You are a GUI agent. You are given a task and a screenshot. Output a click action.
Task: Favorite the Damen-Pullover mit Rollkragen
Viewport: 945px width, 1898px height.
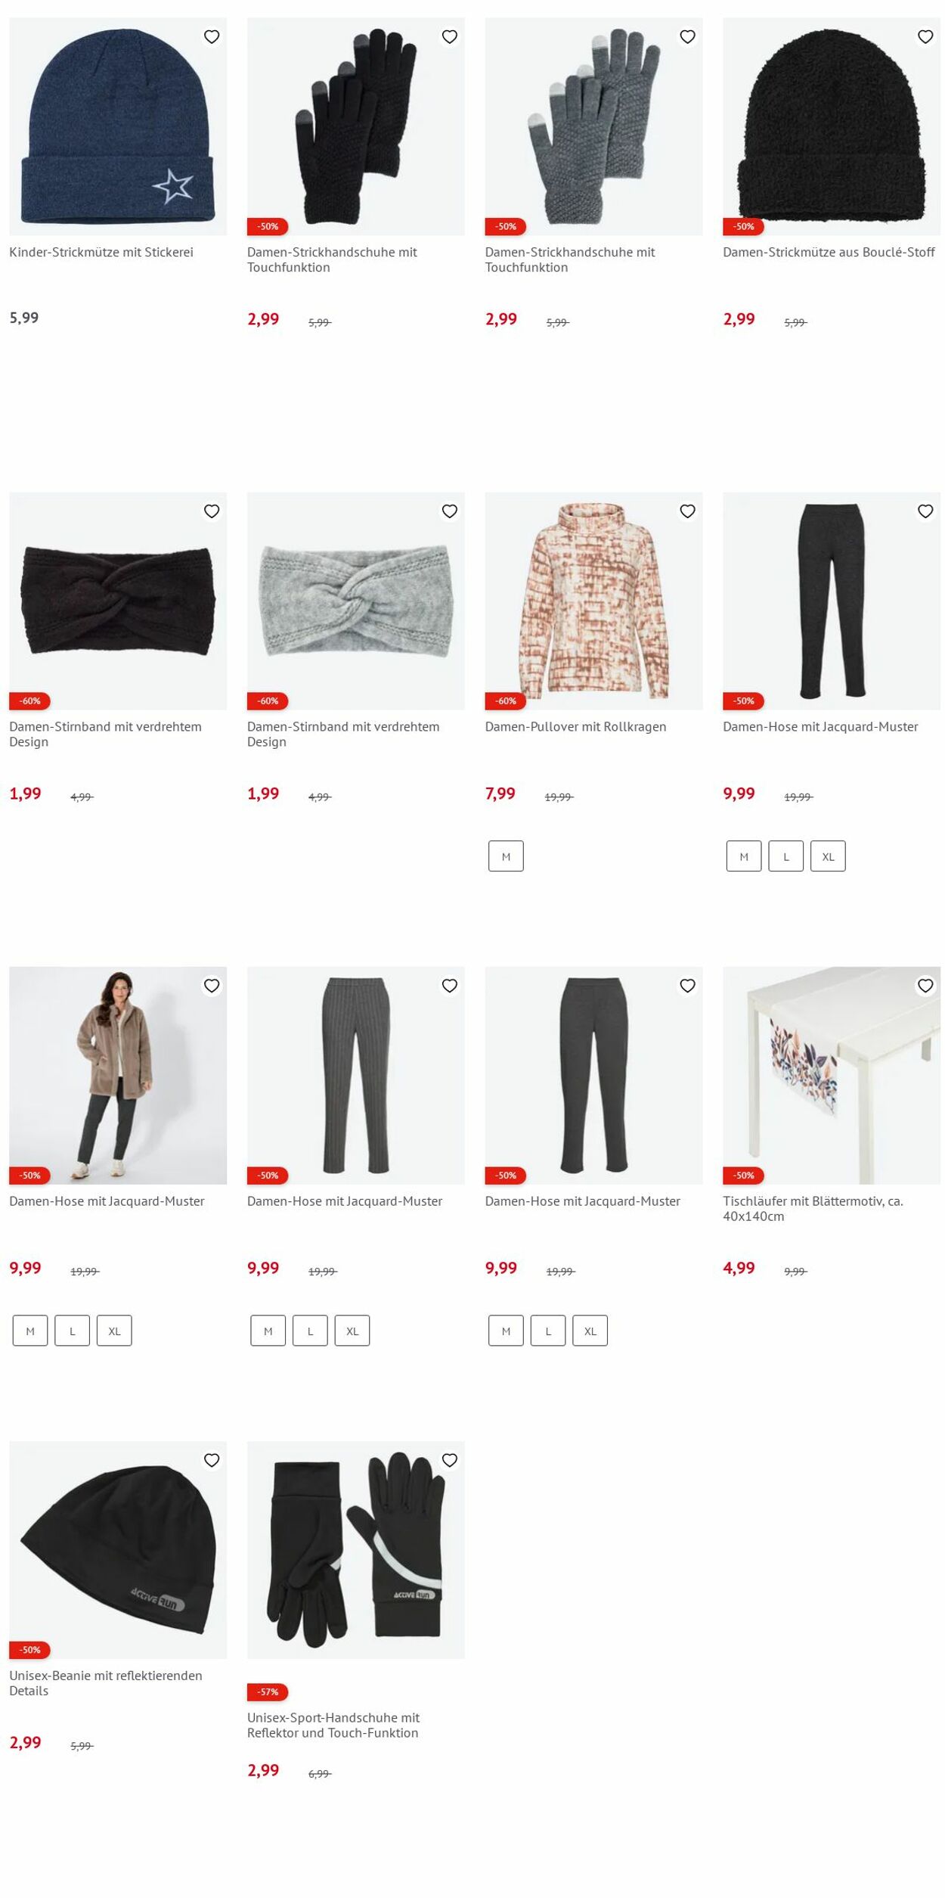687,511
